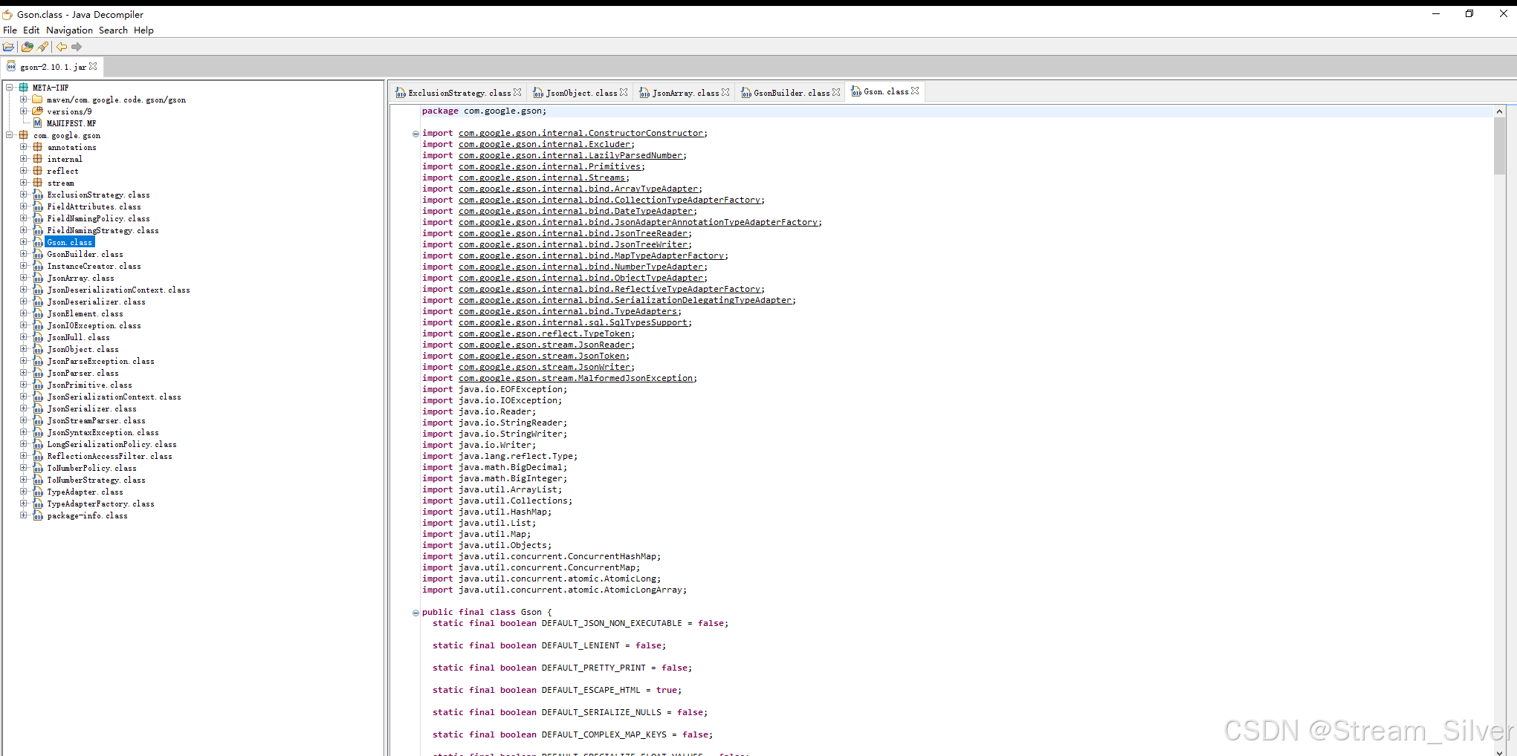Follow the ConstructorConstructor import link
1517x756 pixels.
[581, 134]
